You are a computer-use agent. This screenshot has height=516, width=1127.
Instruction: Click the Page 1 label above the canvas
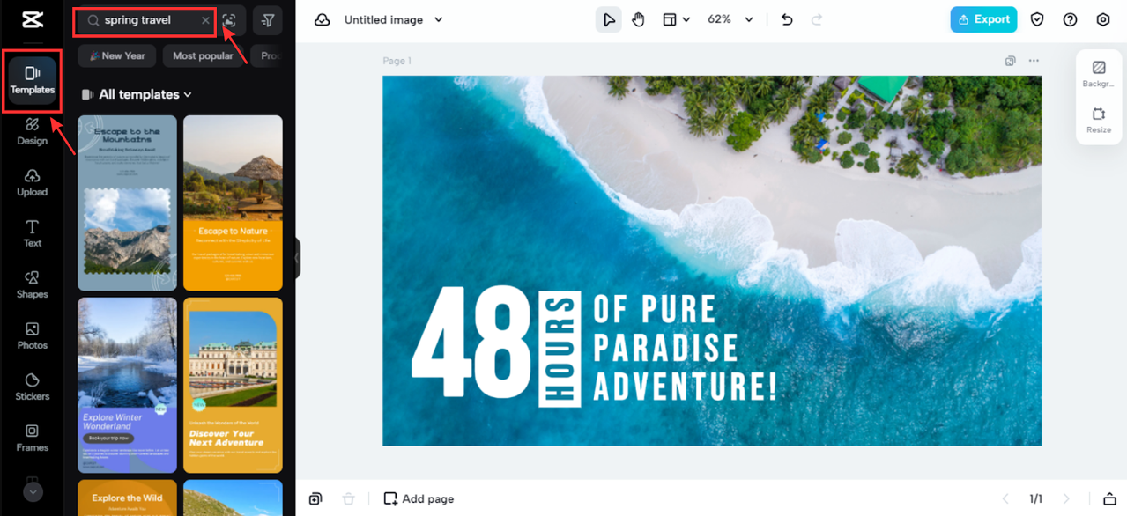click(x=397, y=61)
